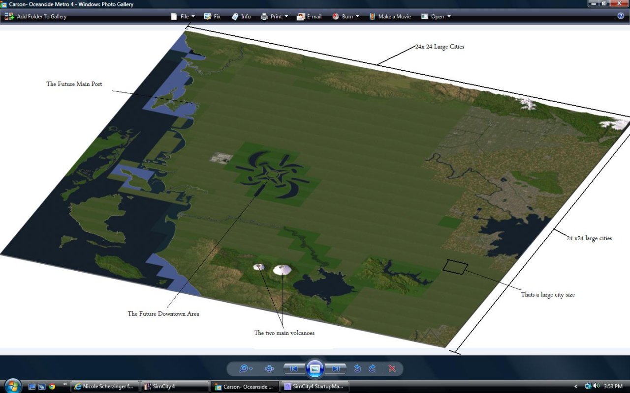Viewport: 630px width, 393px height.
Task: Show the Info pane
Action: pos(241,16)
